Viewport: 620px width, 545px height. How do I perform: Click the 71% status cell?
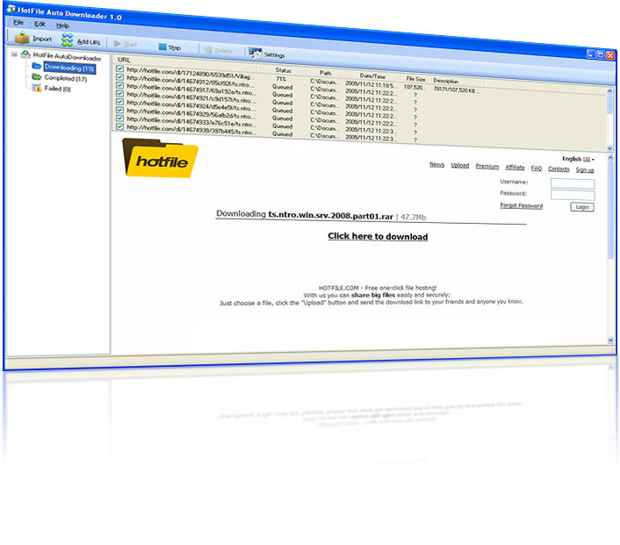click(281, 79)
